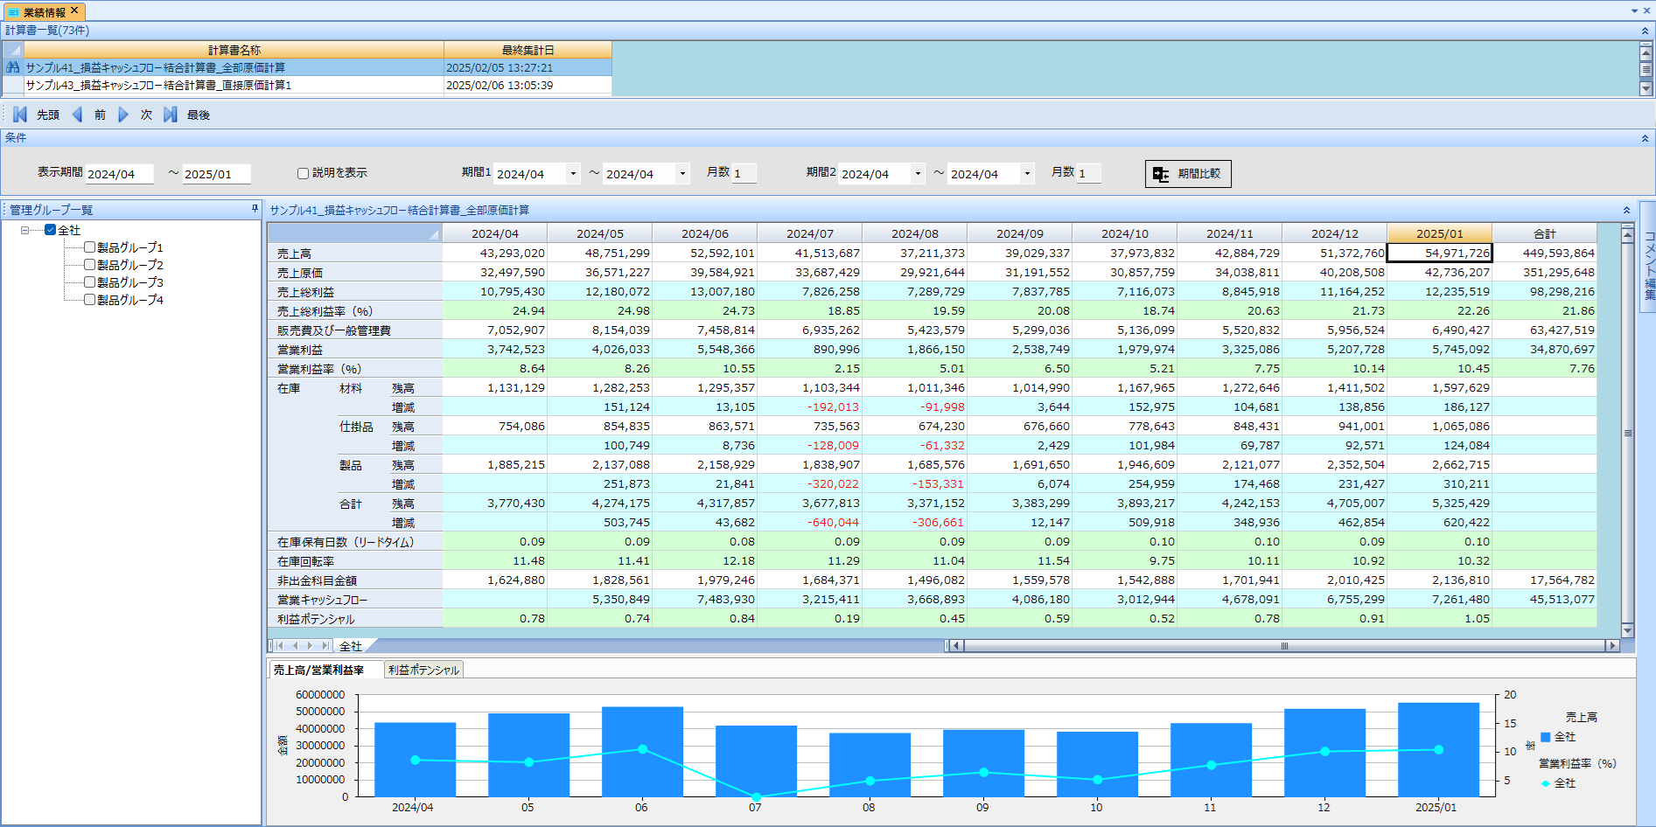The width and height of the screenshot is (1656, 827).
Task: Click next-sheet arrow beside 全社 sheet tab
Action: pos(310,646)
